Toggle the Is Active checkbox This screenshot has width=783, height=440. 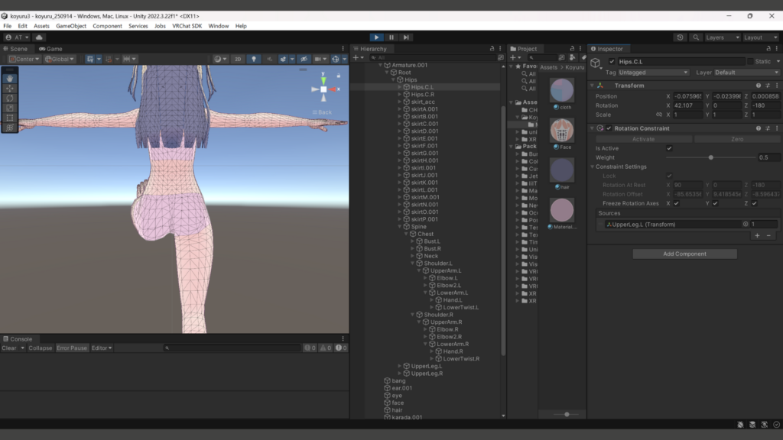coord(669,148)
